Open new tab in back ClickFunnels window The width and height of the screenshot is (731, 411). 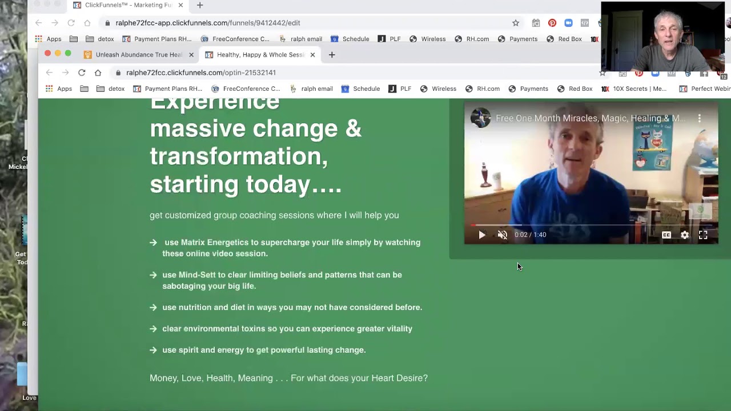200,5
